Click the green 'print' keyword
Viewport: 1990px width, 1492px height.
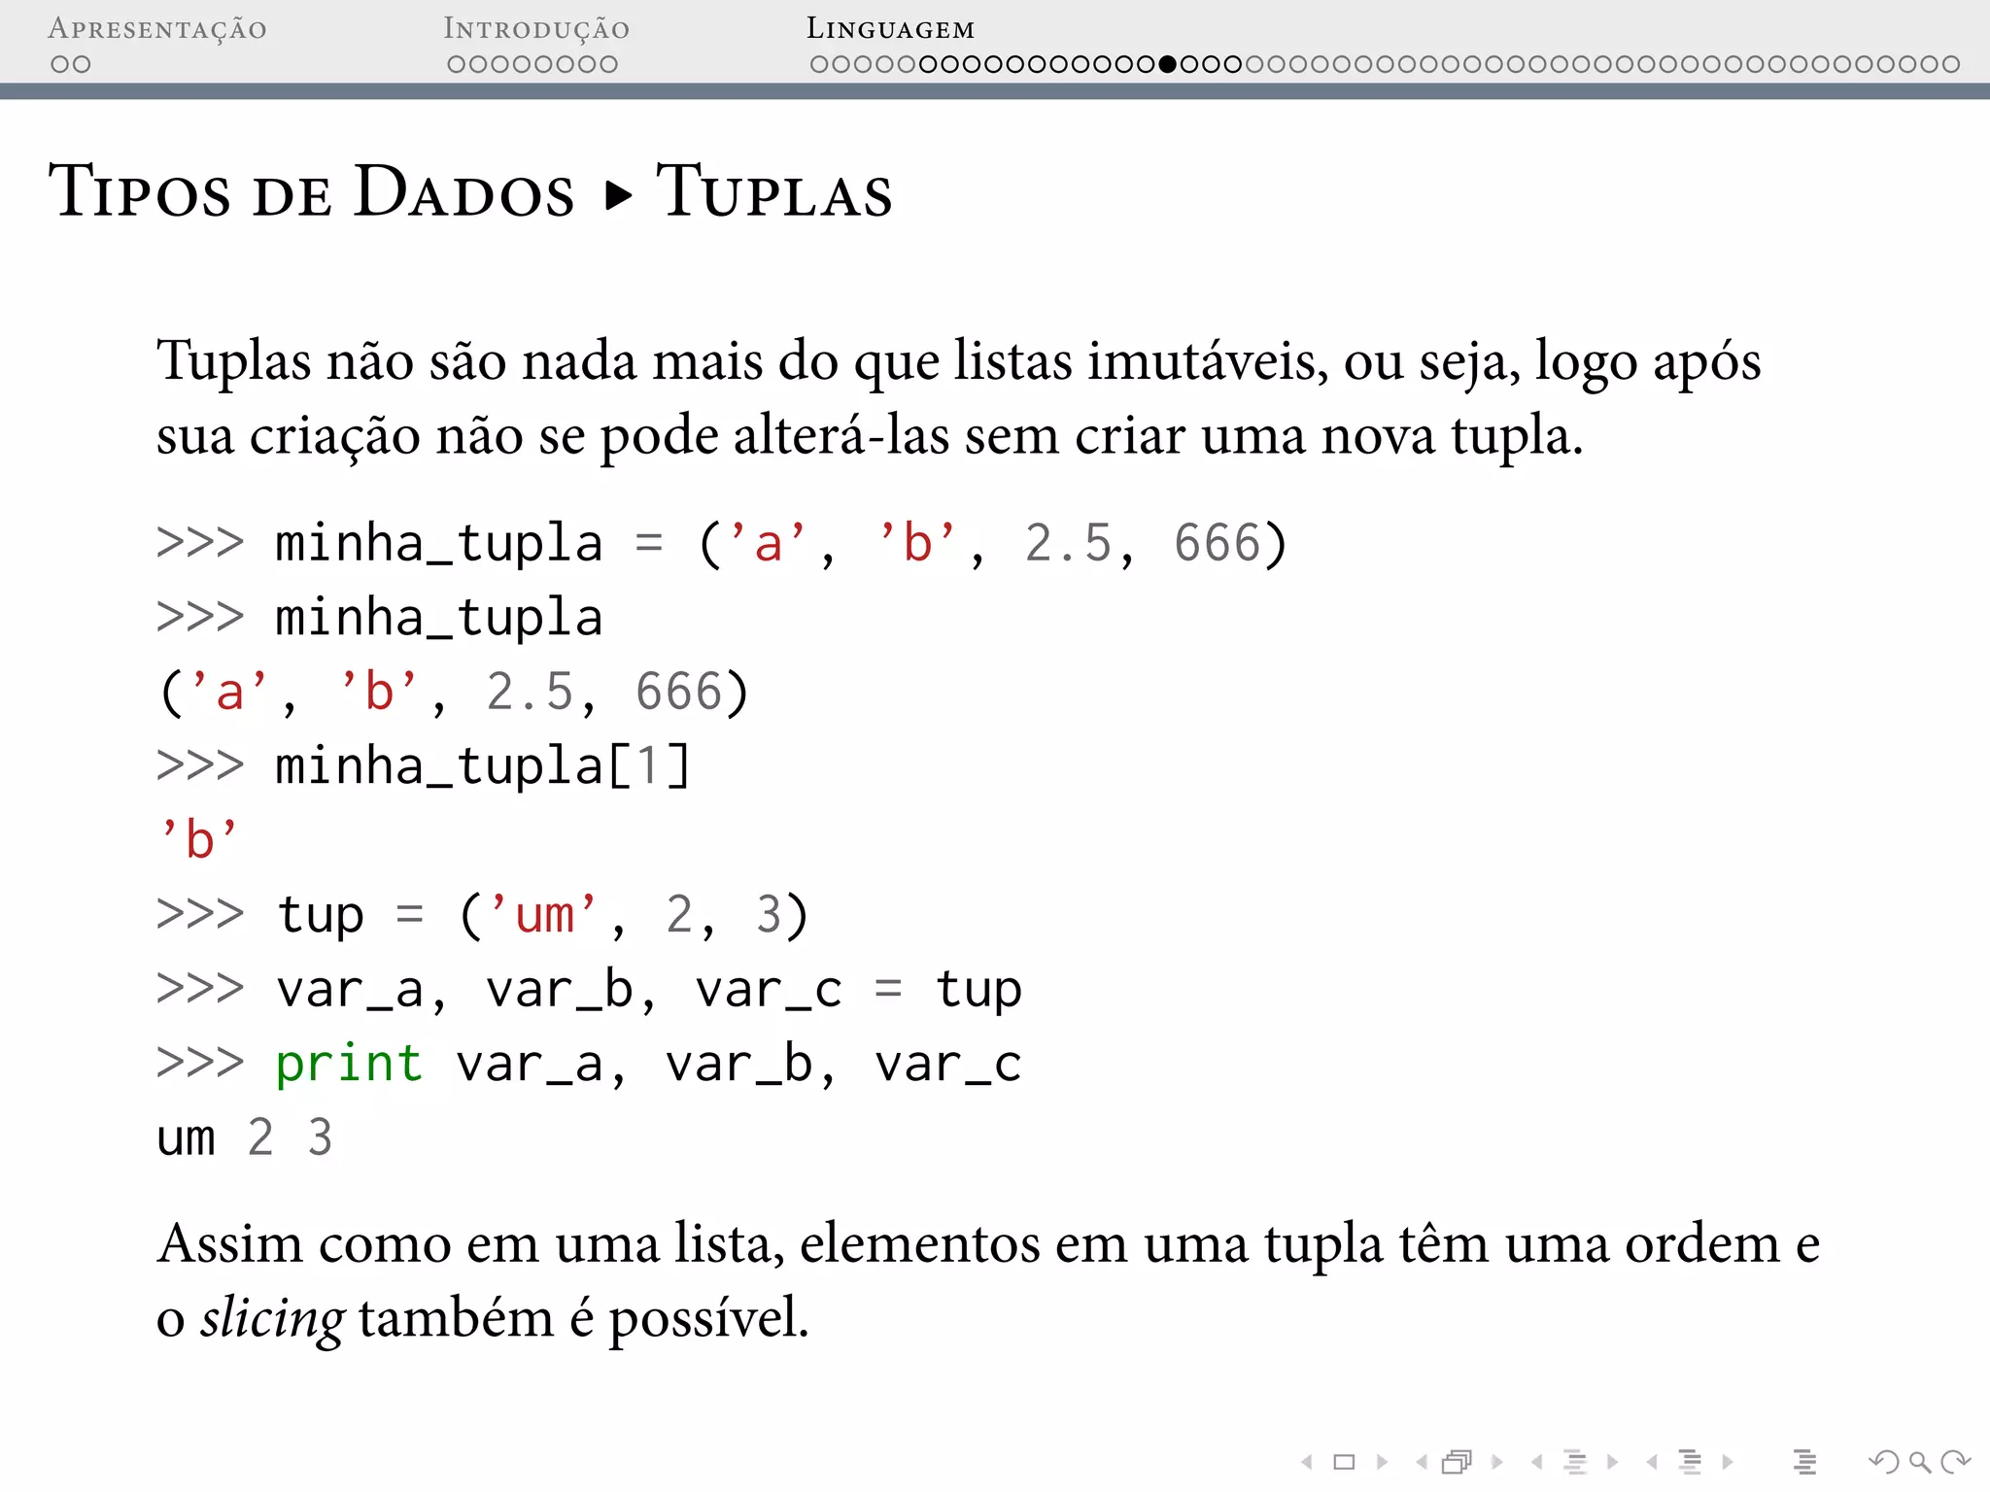coord(349,1065)
